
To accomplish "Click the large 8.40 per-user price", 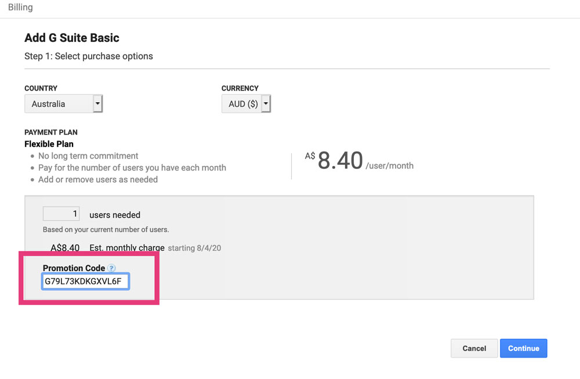I will tap(340, 161).
